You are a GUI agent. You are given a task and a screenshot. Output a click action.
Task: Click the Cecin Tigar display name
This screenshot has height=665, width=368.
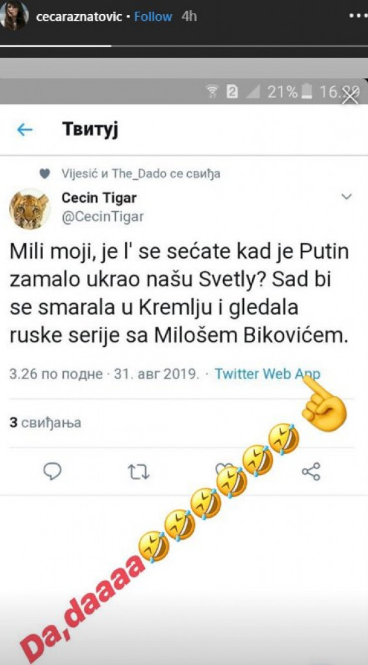[x=99, y=198]
